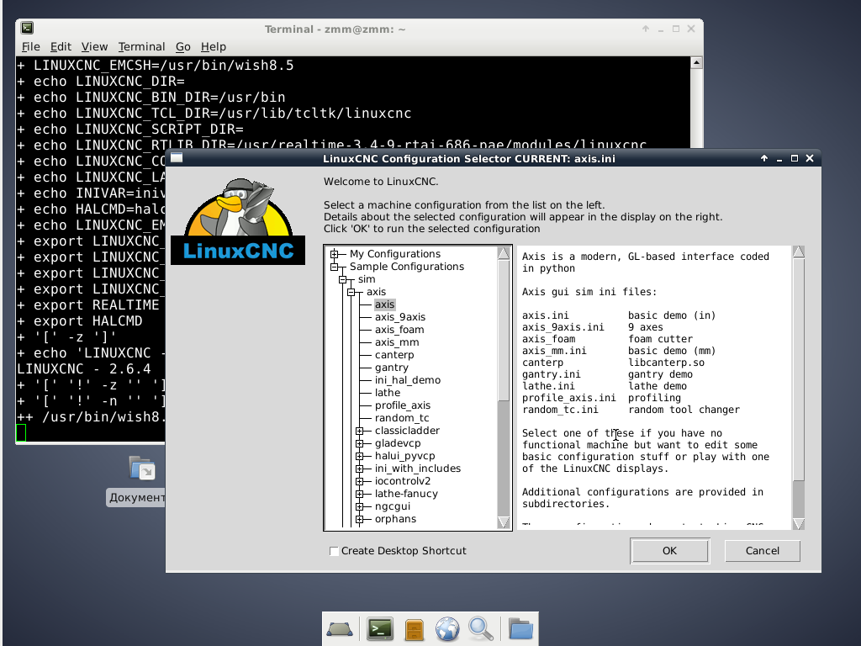Click the configuration tree scroll down arrow
861x646 pixels.
pos(504,522)
